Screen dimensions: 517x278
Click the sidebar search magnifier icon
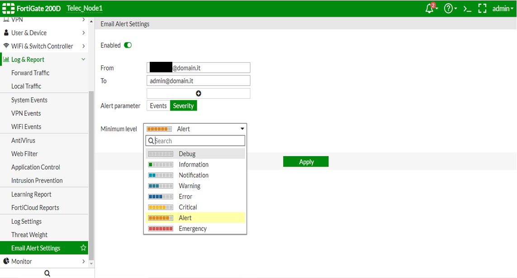point(47,273)
